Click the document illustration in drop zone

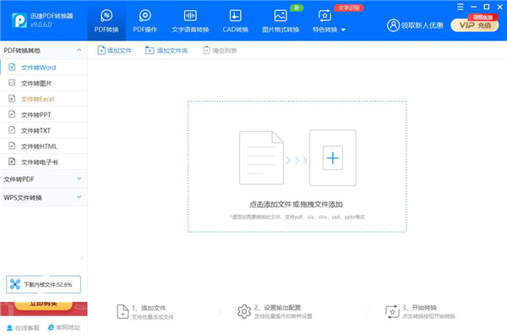(261, 157)
